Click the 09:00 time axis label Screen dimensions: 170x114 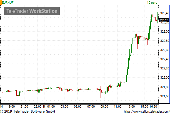click(104, 106)
